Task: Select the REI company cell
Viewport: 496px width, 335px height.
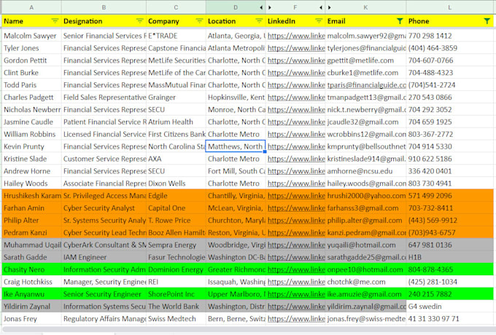Action: click(176, 282)
